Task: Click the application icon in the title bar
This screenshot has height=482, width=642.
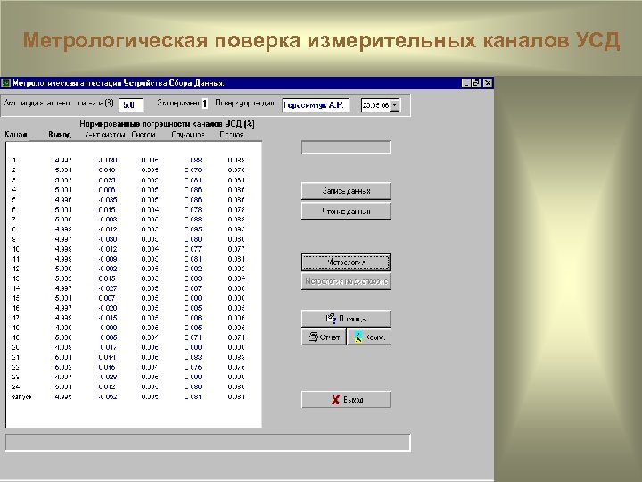Action: (5, 83)
